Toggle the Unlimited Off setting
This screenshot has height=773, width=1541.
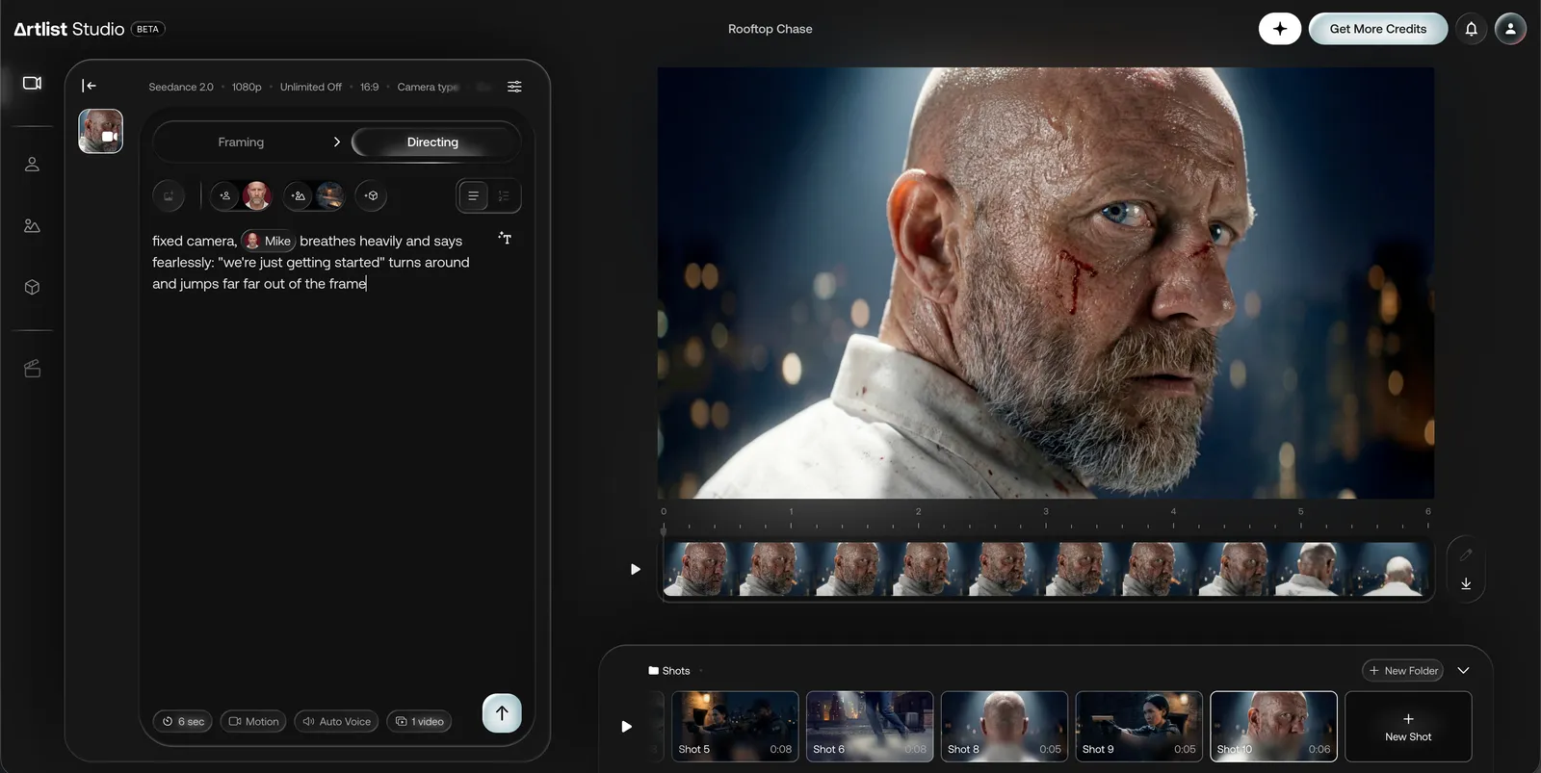(310, 87)
